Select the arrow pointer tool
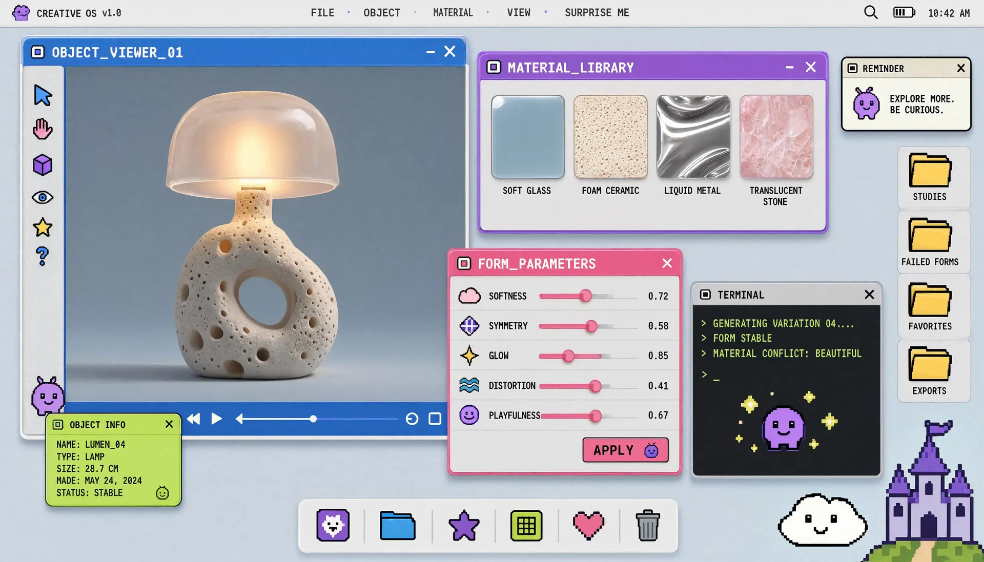This screenshot has width=984, height=562. click(43, 96)
